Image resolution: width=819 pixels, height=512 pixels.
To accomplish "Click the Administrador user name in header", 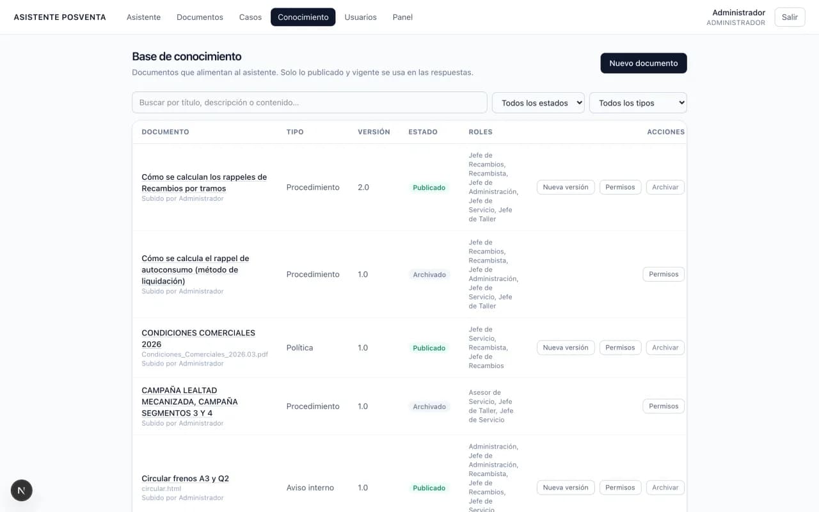I will (x=738, y=13).
